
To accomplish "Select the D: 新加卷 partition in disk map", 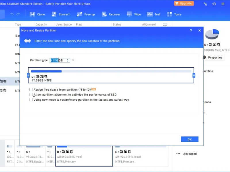I will pos(84,155).
